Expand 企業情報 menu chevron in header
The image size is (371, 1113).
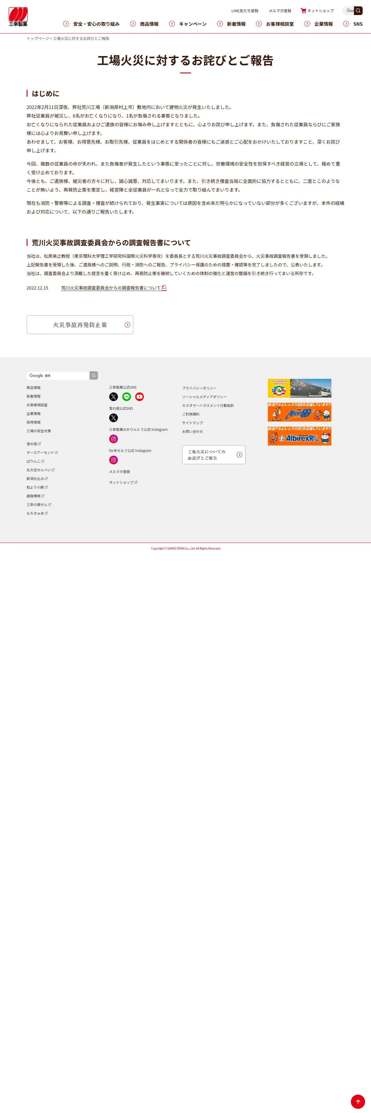[307, 24]
